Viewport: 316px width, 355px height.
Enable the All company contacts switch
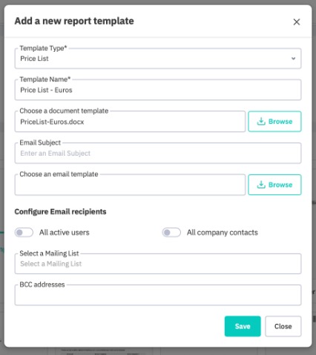click(171, 233)
